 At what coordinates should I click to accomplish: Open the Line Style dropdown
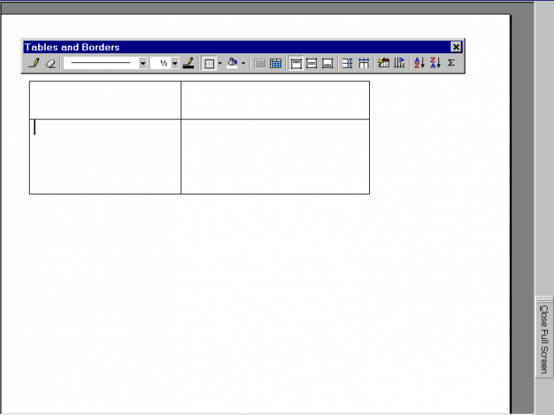coord(143,63)
